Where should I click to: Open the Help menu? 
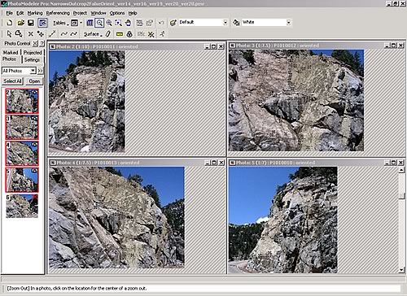[133, 13]
